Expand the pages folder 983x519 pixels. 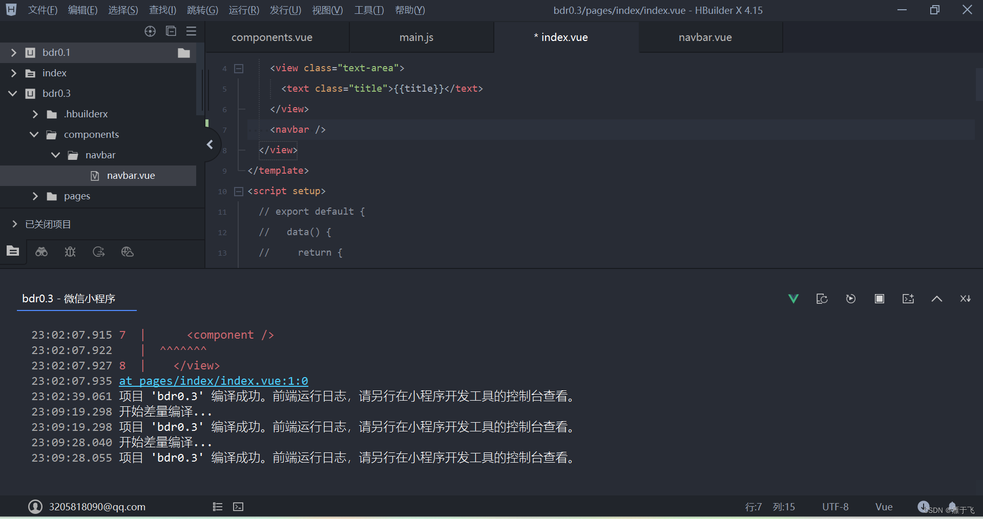[35, 196]
